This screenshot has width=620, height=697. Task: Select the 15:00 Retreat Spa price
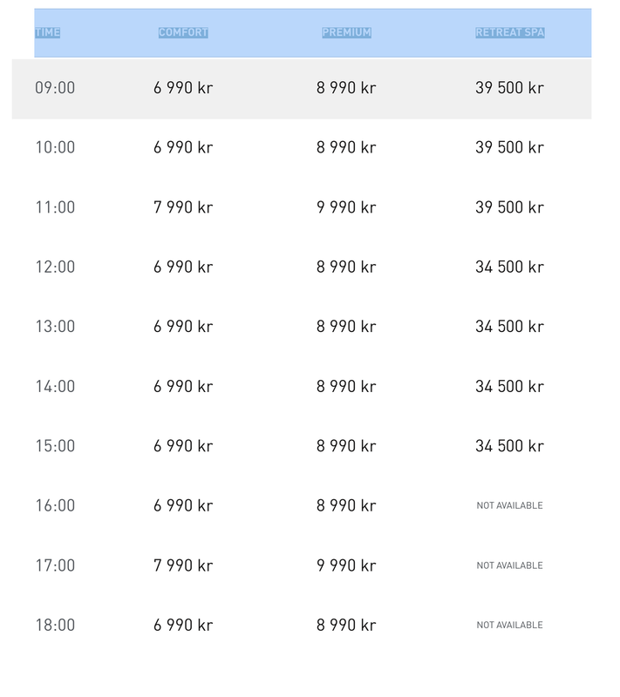(509, 446)
